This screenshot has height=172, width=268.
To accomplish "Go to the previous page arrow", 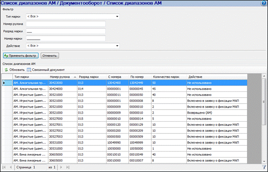I will point(10,167).
